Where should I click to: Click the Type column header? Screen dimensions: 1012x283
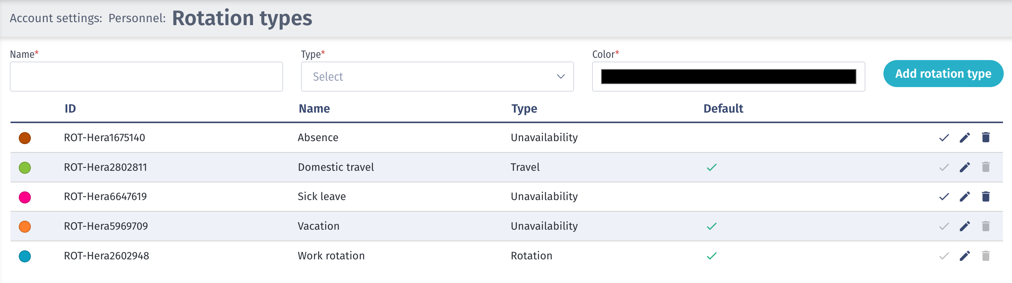524,108
